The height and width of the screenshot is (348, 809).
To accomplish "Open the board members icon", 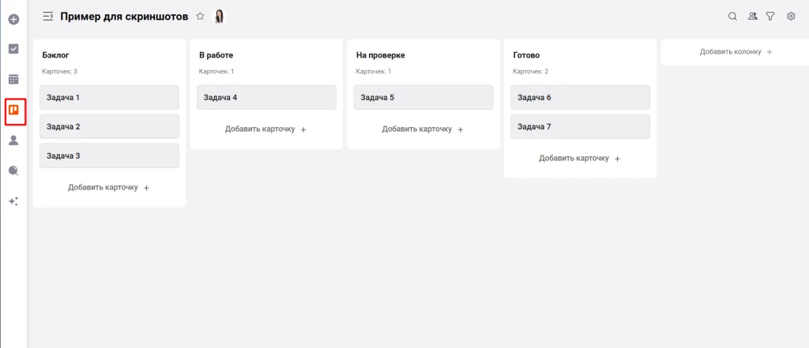I will [752, 16].
